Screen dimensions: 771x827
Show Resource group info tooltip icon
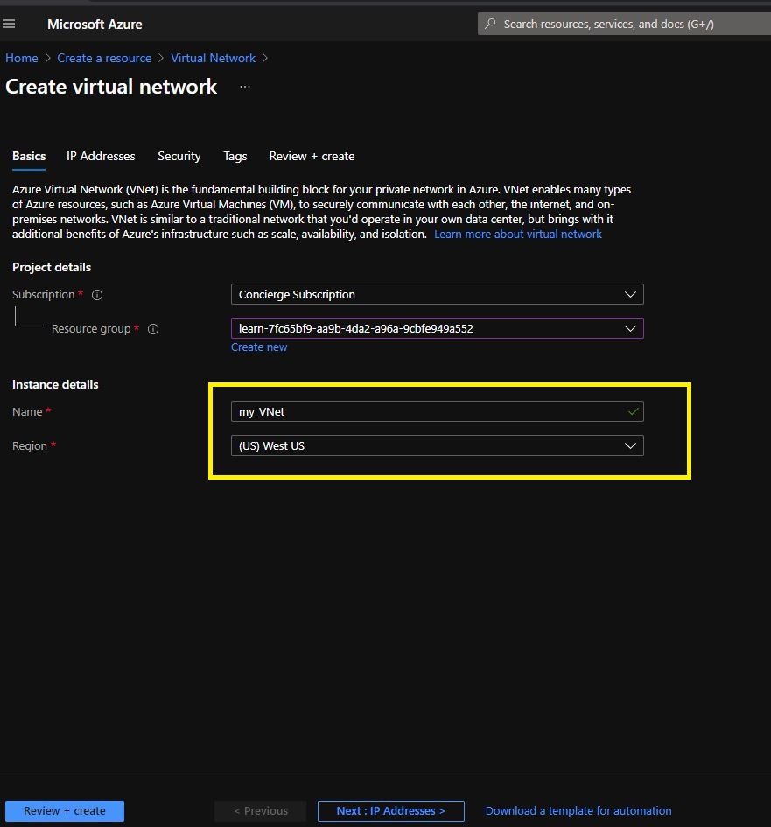click(153, 329)
